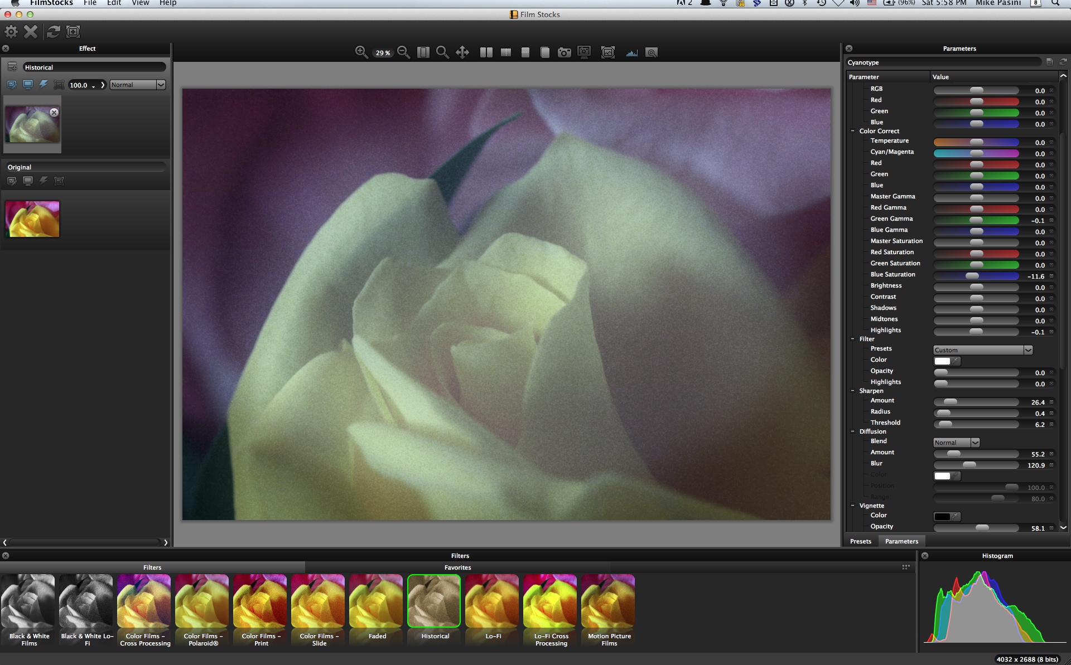Image resolution: width=1071 pixels, height=665 pixels.
Task: Open the View menu
Action: pyautogui.click(x=140, y=3)
